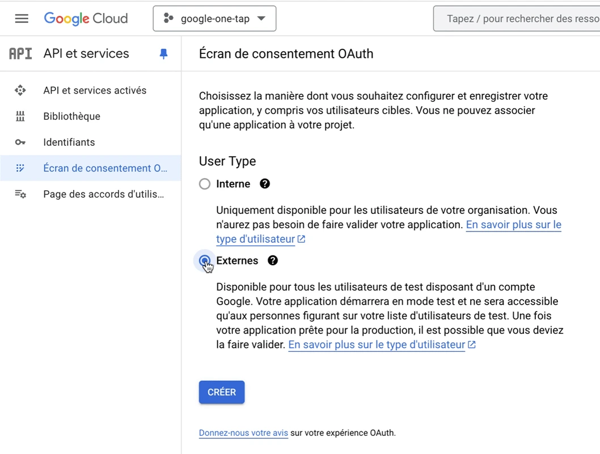Open the google-one-tap project selector dropdown
600x454 pixels.
tap(214, 18)
